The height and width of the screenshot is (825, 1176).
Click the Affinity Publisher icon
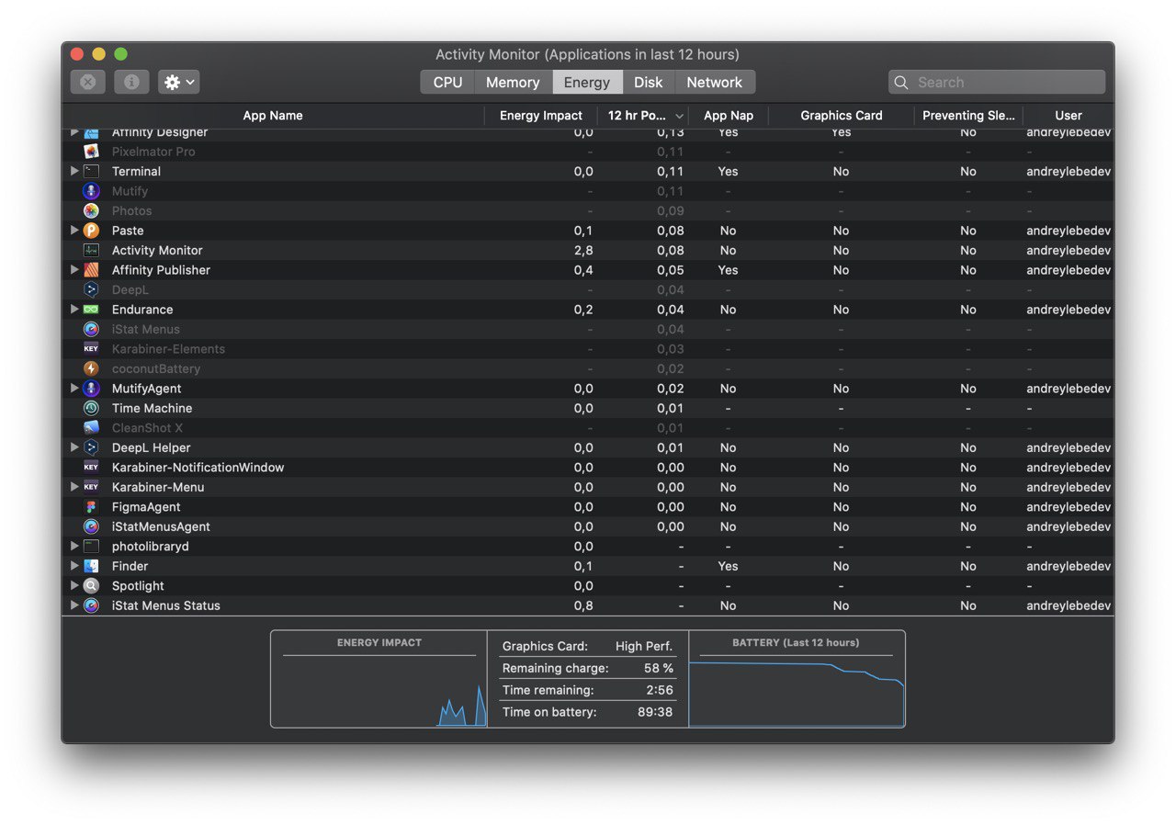tap(91, 270)
